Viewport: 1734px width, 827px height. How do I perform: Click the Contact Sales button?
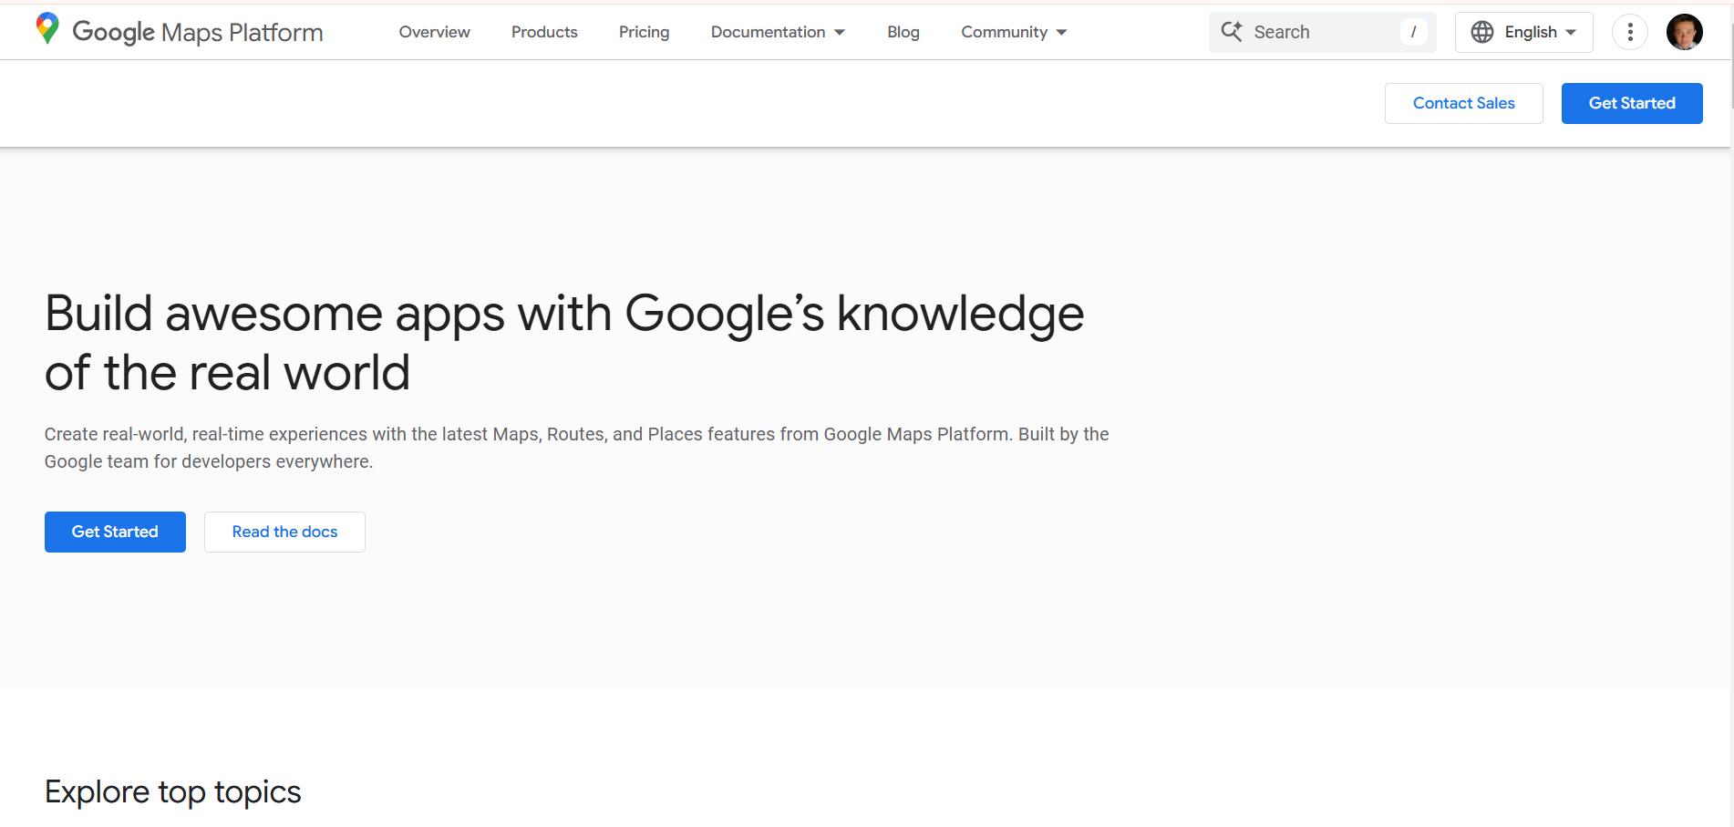(x=1463, y=103)
